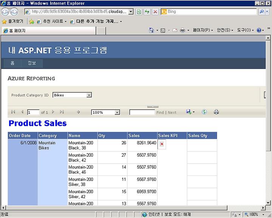Click 즐겨찾기 favorites button
Image resolution: width=272 pixels, height=218 pixels.
[x=12, y=21]
